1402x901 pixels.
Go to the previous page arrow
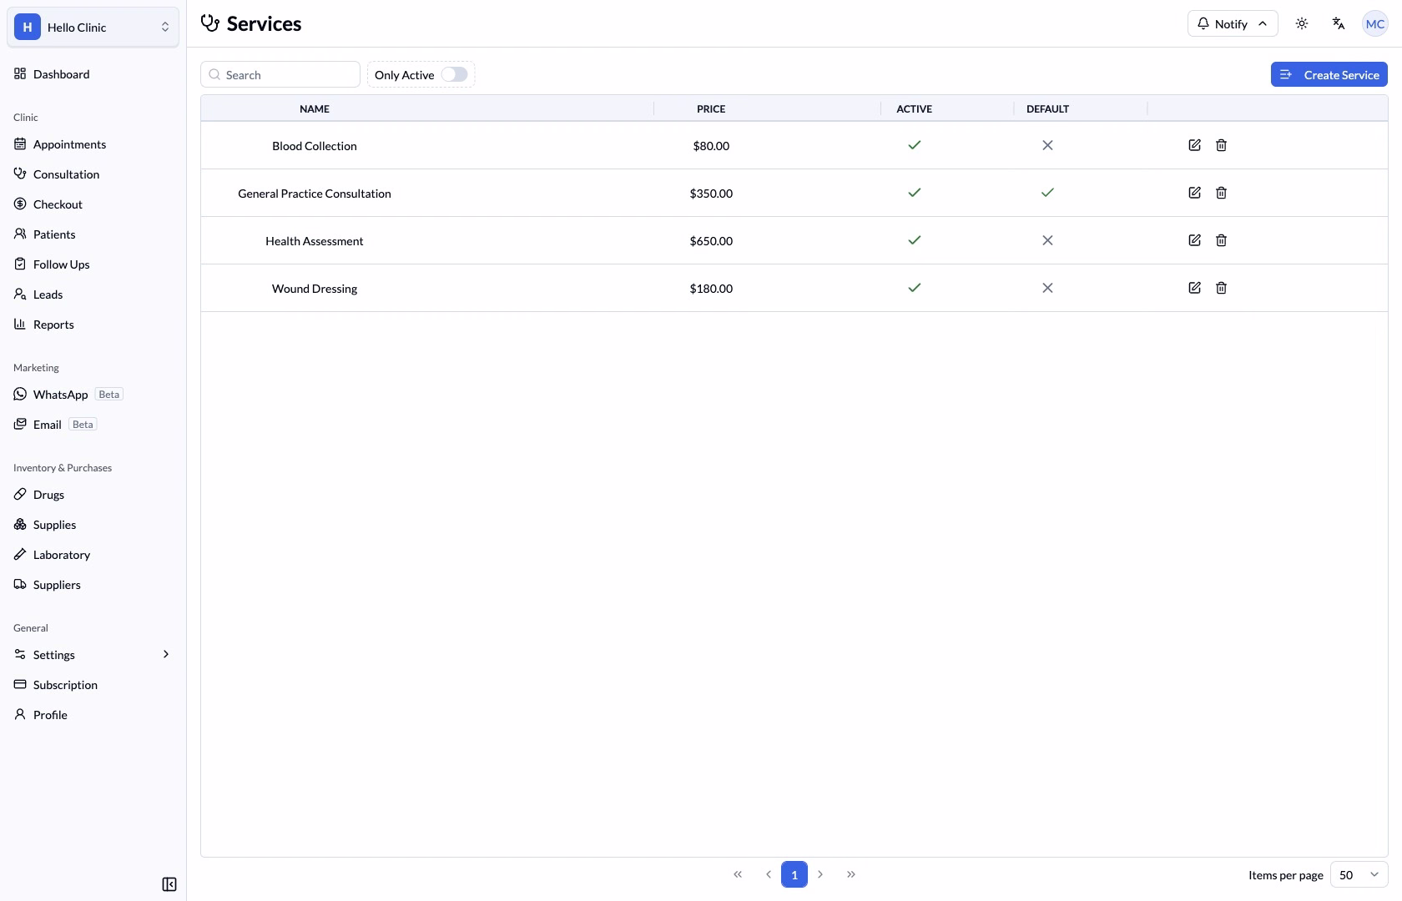click(769, 874)
